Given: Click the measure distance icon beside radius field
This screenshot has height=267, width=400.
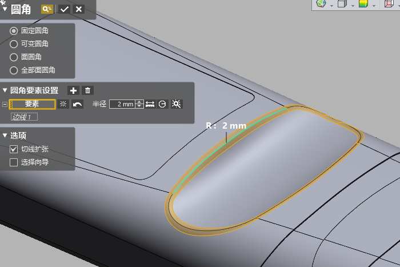Looking at the screenshot, I should tap(150, 104).
